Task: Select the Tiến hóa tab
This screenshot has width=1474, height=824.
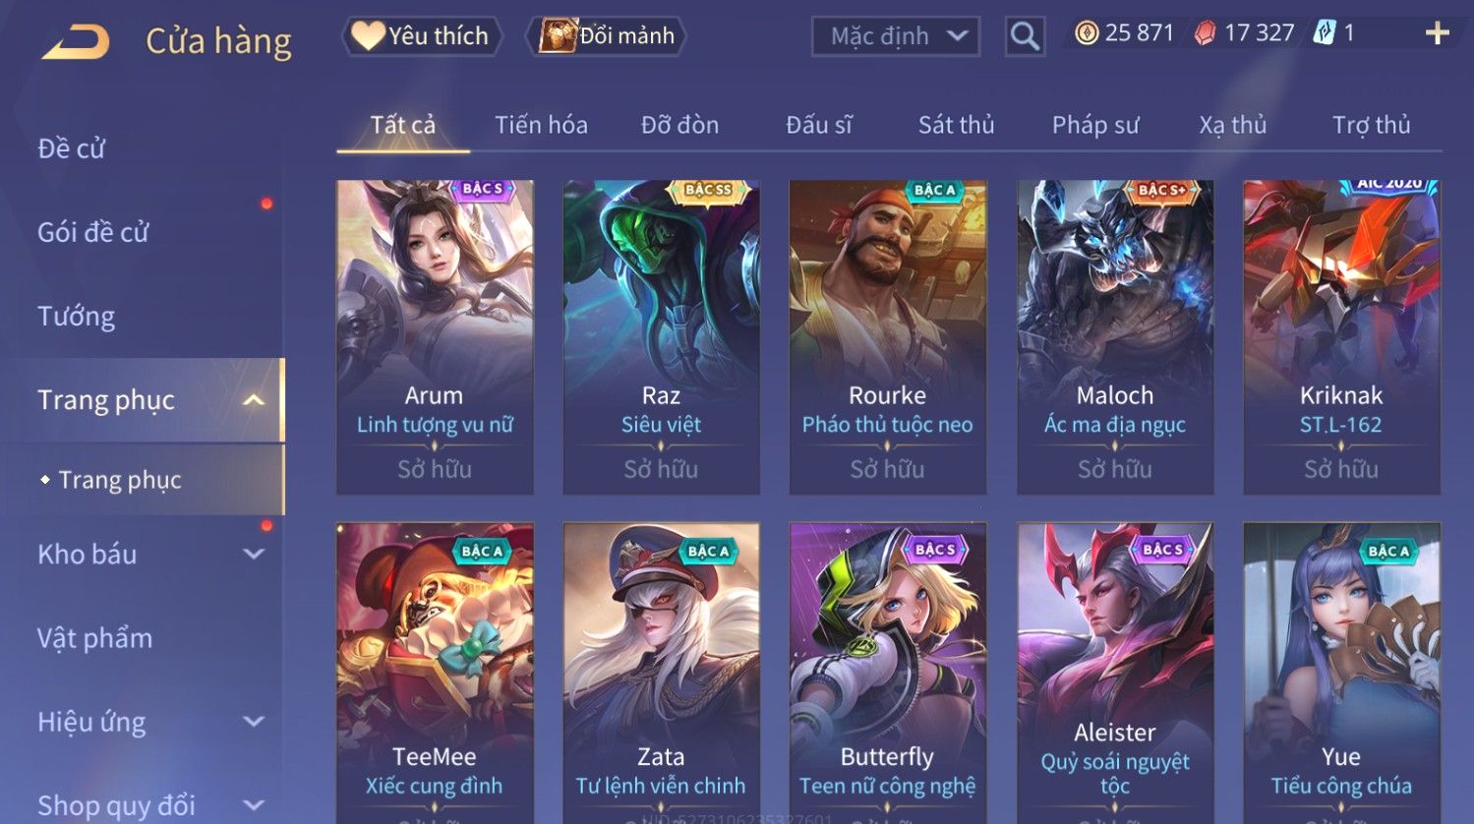Action: click(x=541, y=125)
